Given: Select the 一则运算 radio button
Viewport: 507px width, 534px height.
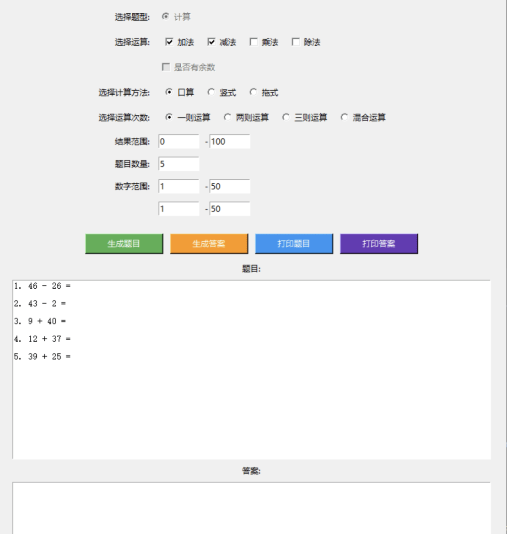Looking at the screenshot, I should [x=169, y=118].
